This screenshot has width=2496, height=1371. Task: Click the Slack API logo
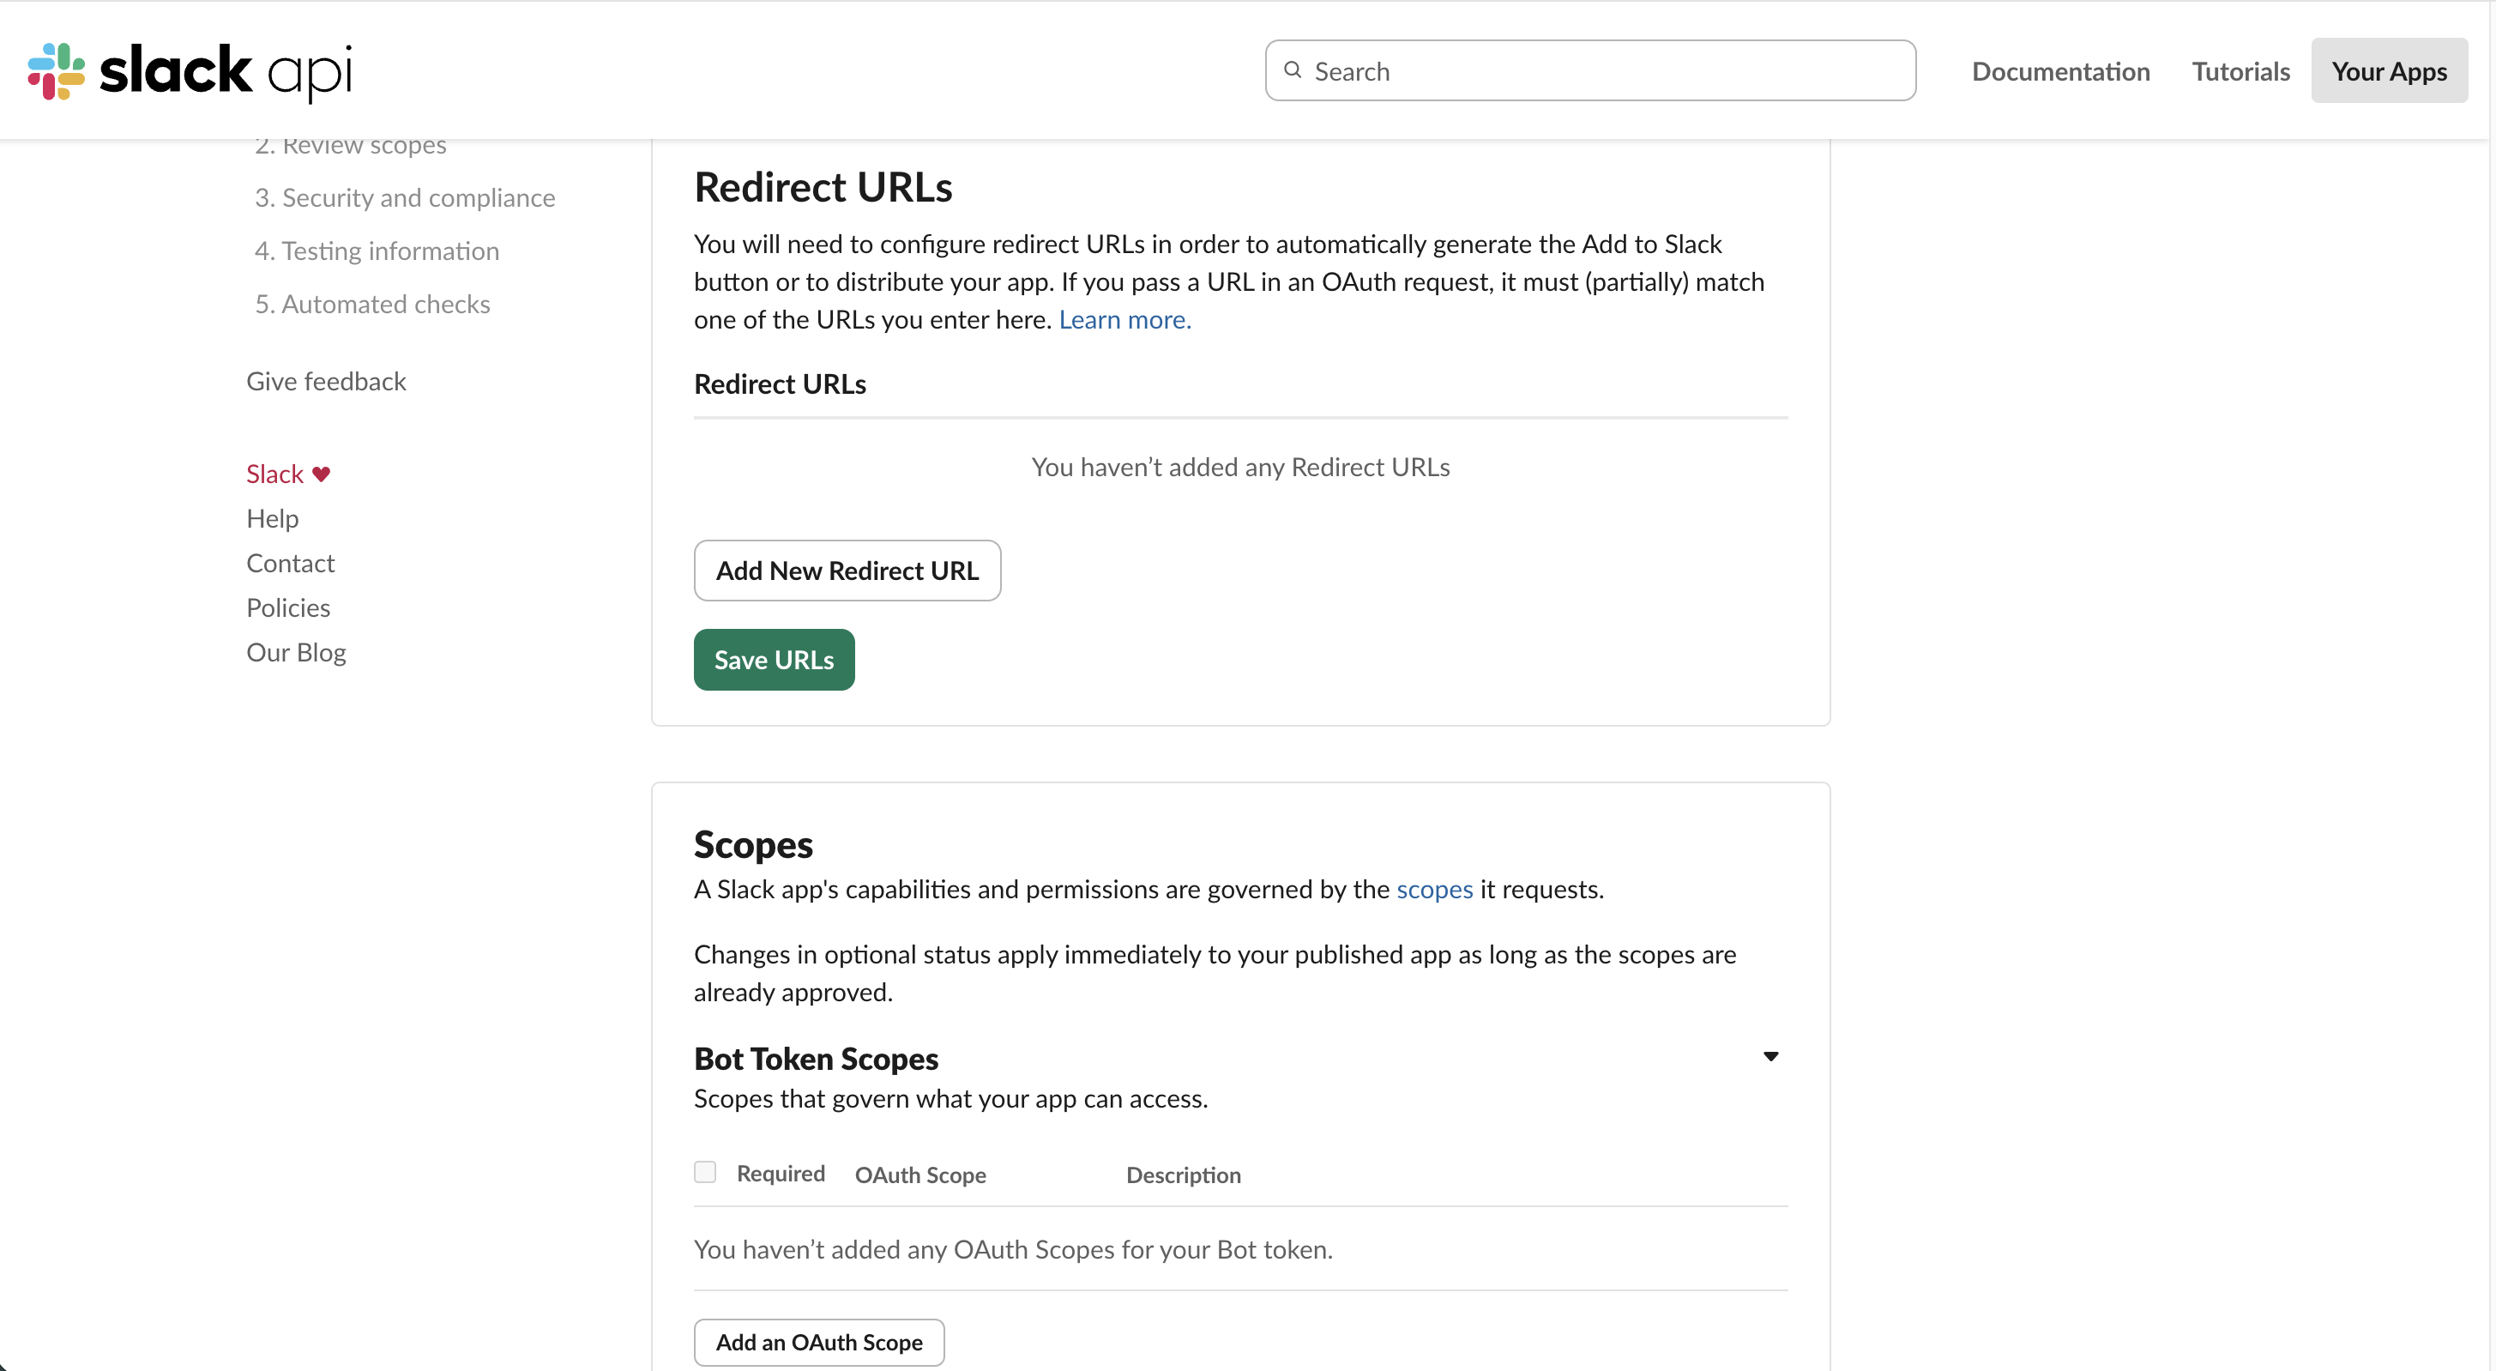(x=190, y=70)
